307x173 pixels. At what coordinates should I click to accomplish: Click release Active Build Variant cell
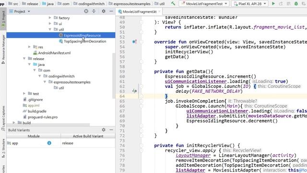click(x=88, y=143)
